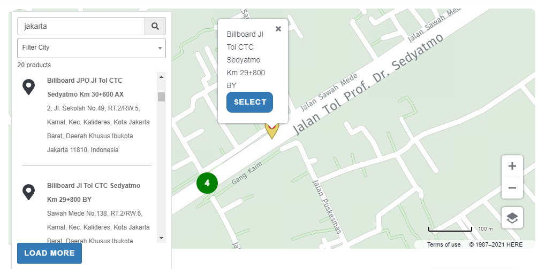
Task: Open the map layers chooser icon
Action: point(512,218)
